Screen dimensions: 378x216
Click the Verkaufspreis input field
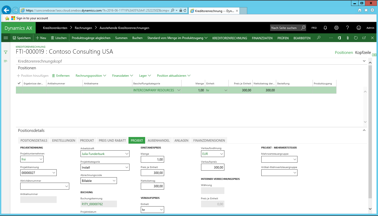point(213,167)
